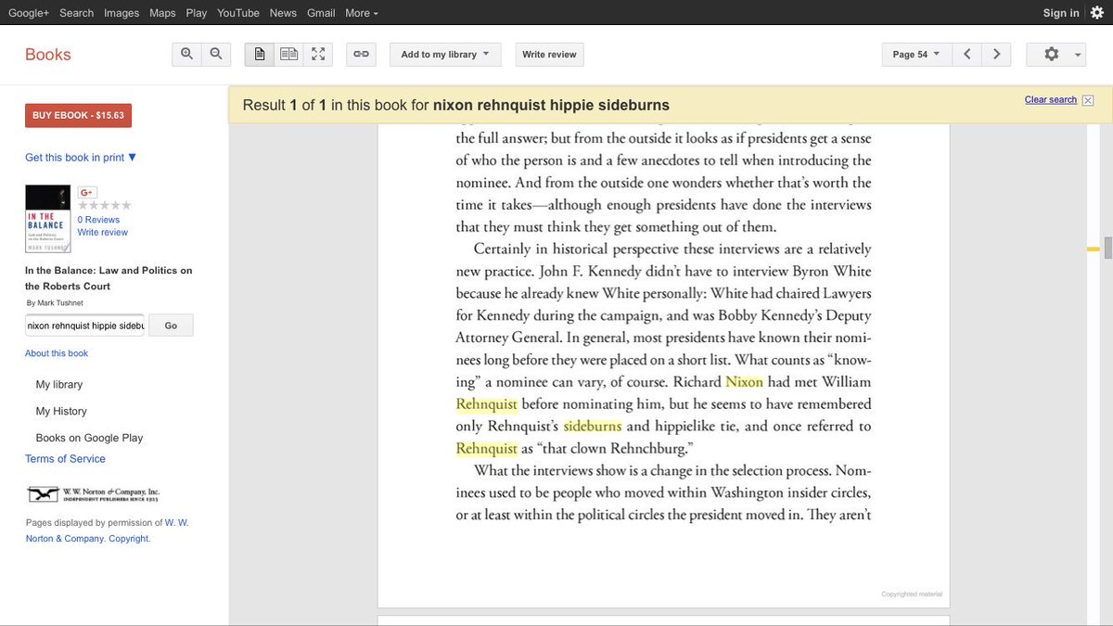Click the search-in-book input field
Viewport: 1113px width, 626px height.
[84, 326]
